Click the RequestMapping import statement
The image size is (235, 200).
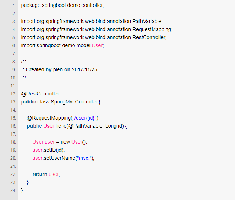click(x=97, y=30)
